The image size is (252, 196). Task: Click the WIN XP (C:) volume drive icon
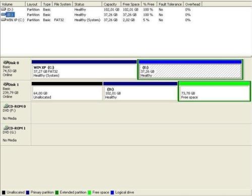coord(4,20)
